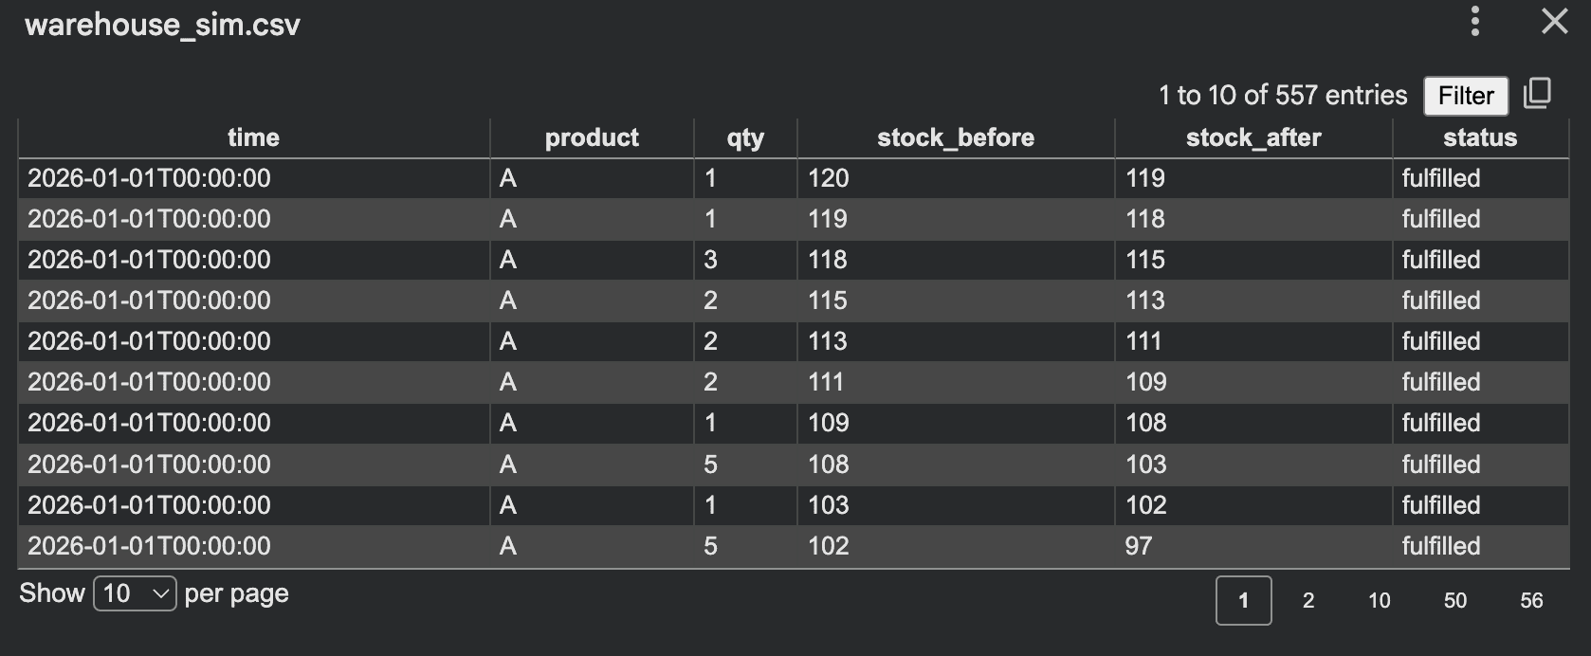
Task: Jump to page 50
Action: [x=1454, y=600]
